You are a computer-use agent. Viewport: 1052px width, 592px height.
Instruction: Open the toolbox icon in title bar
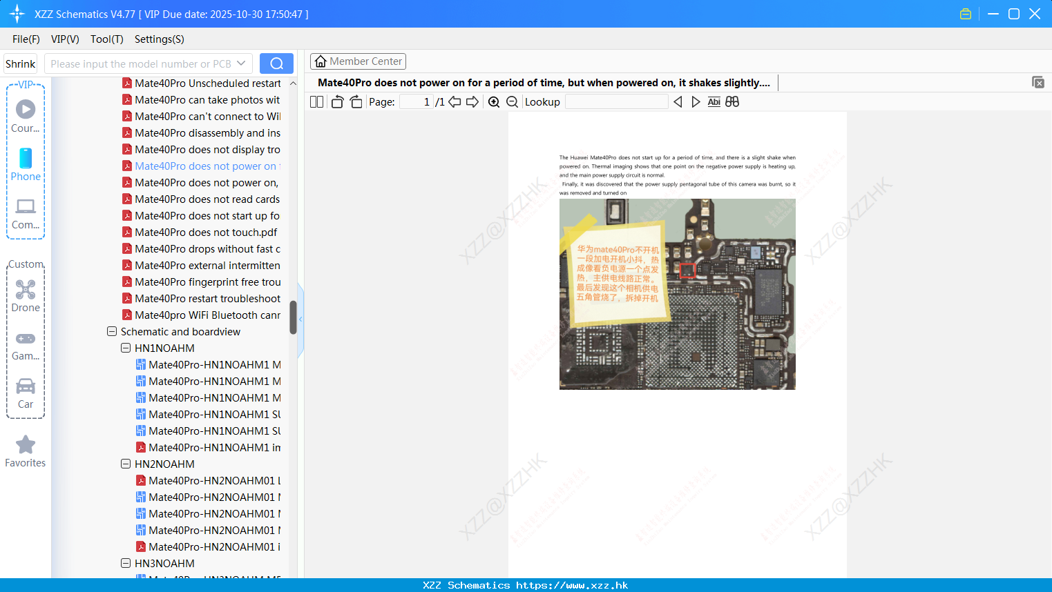point(966,14)
